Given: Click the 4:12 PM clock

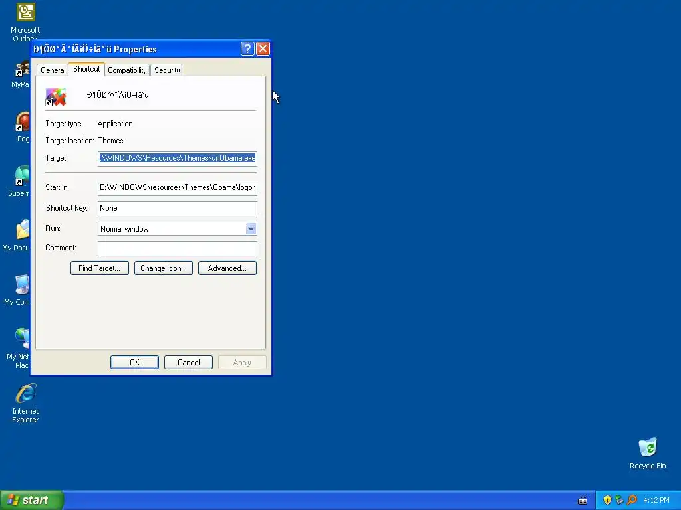Looking at the screenshot, I should pos(656,500).
